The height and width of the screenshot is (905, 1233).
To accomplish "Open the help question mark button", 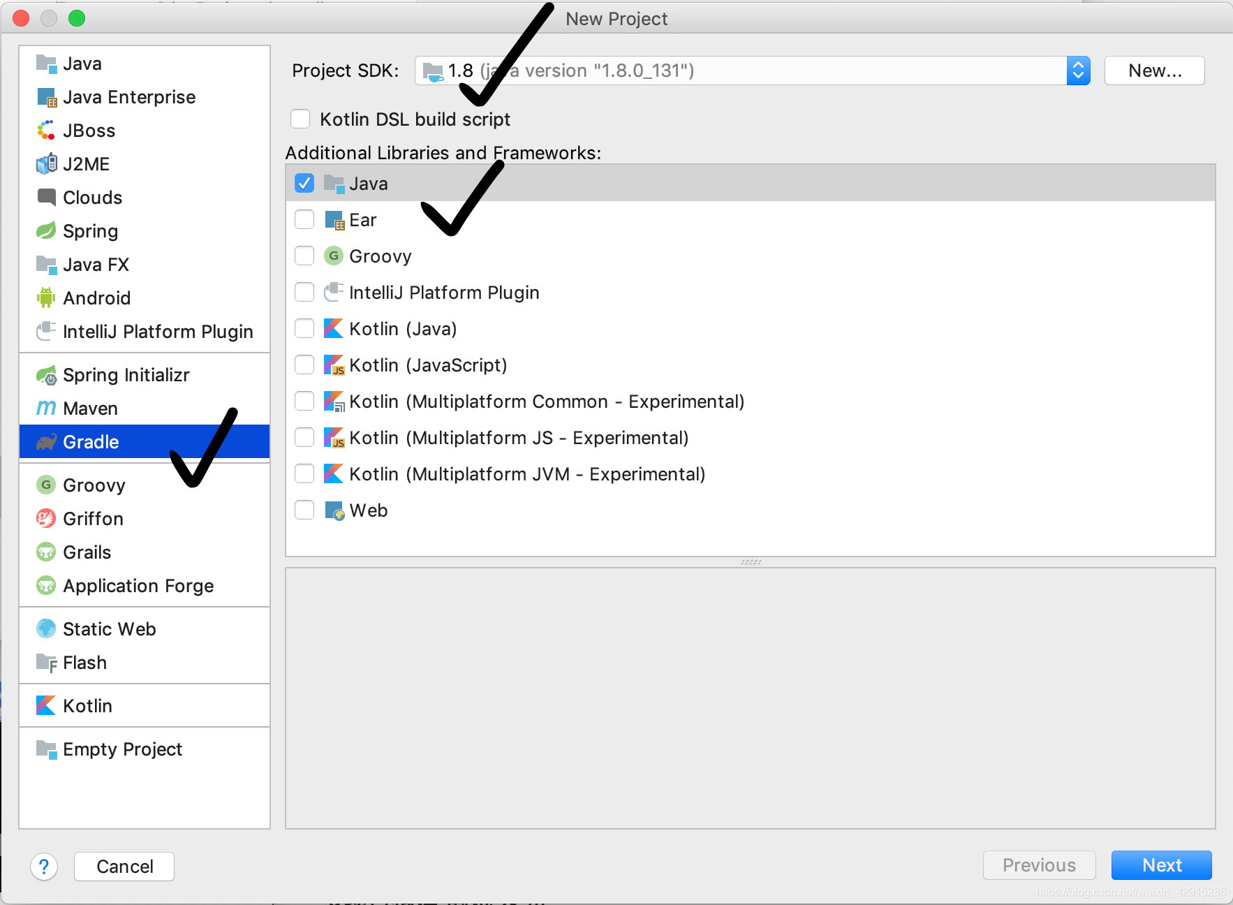I will click(x=44, y=867).
